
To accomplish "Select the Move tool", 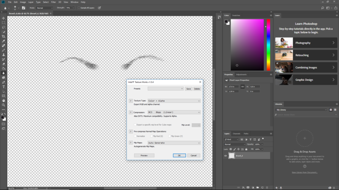I will tap(4, 18).
